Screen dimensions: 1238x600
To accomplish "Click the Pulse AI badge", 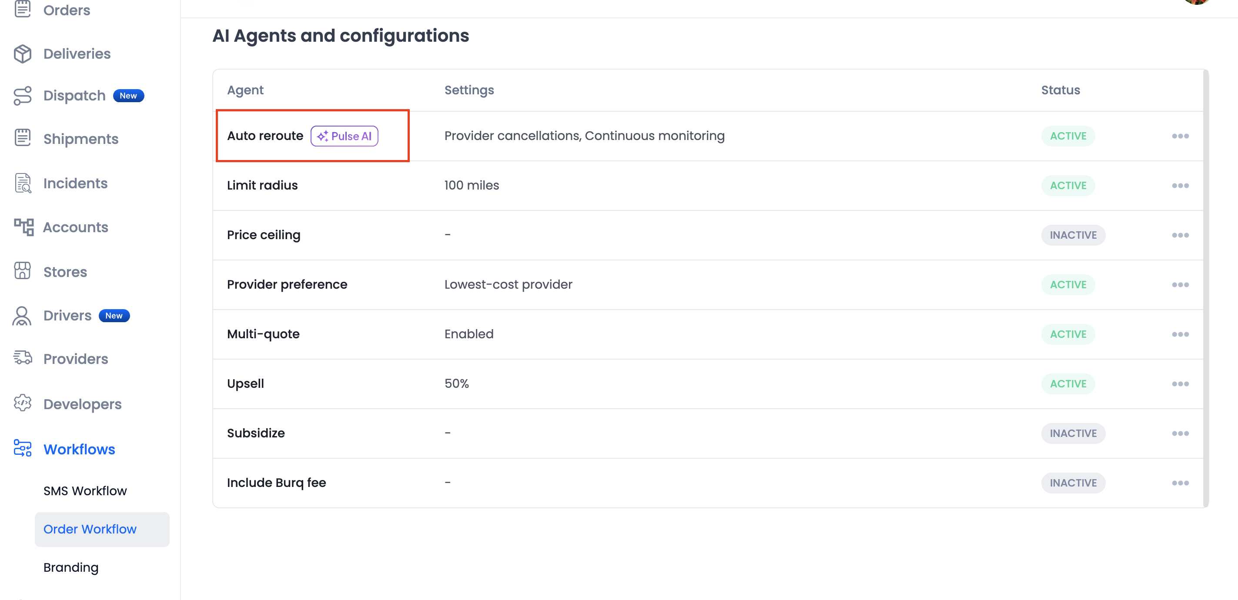I will coord(344,136).
